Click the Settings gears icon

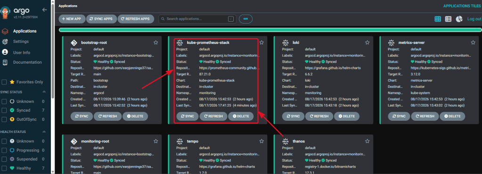coord(5,41)
